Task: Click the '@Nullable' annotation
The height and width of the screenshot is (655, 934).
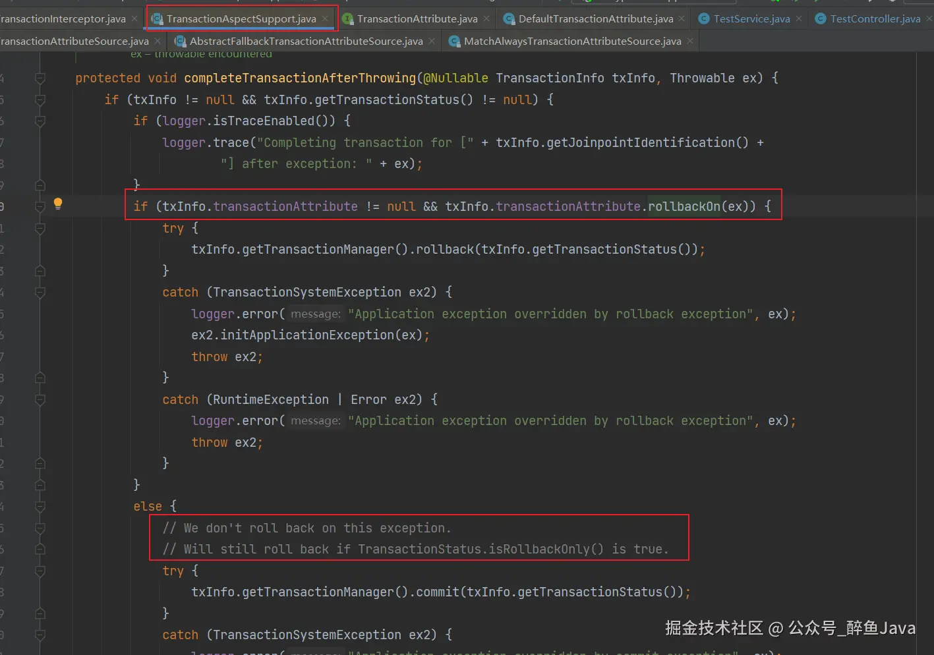Action: click(x=455, y=78)
